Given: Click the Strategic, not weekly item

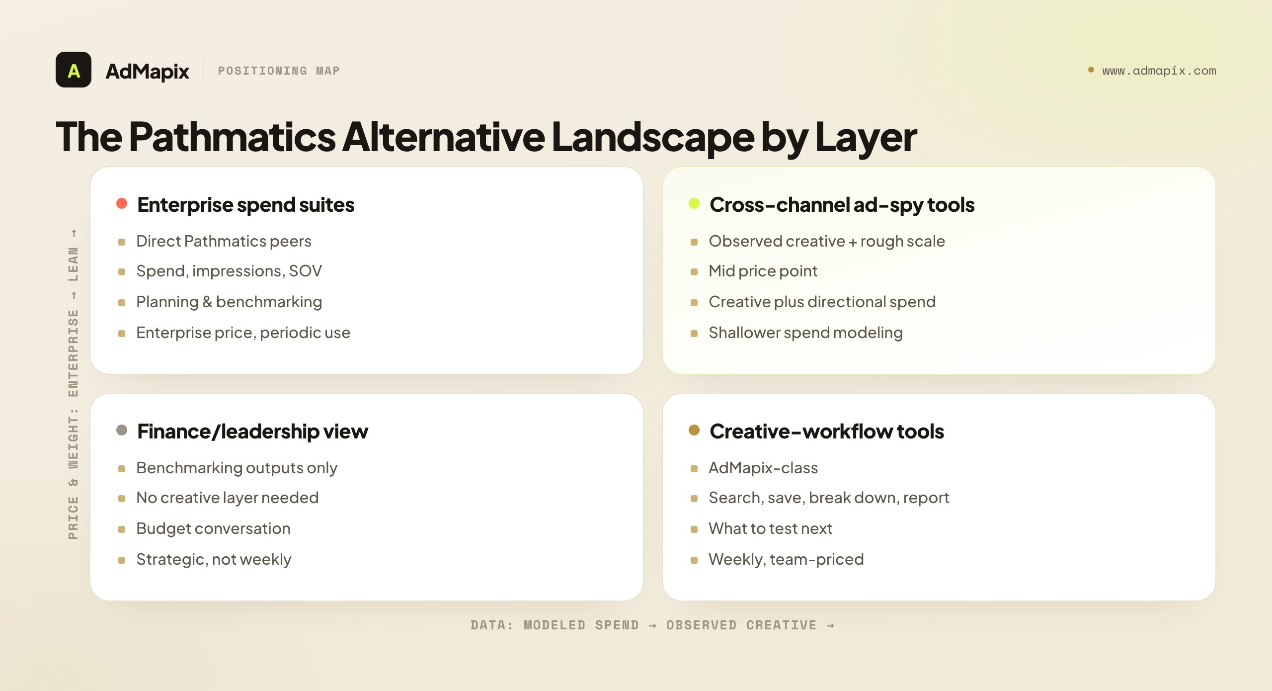Looking at the screenshot, I should [x=214, y=559].
